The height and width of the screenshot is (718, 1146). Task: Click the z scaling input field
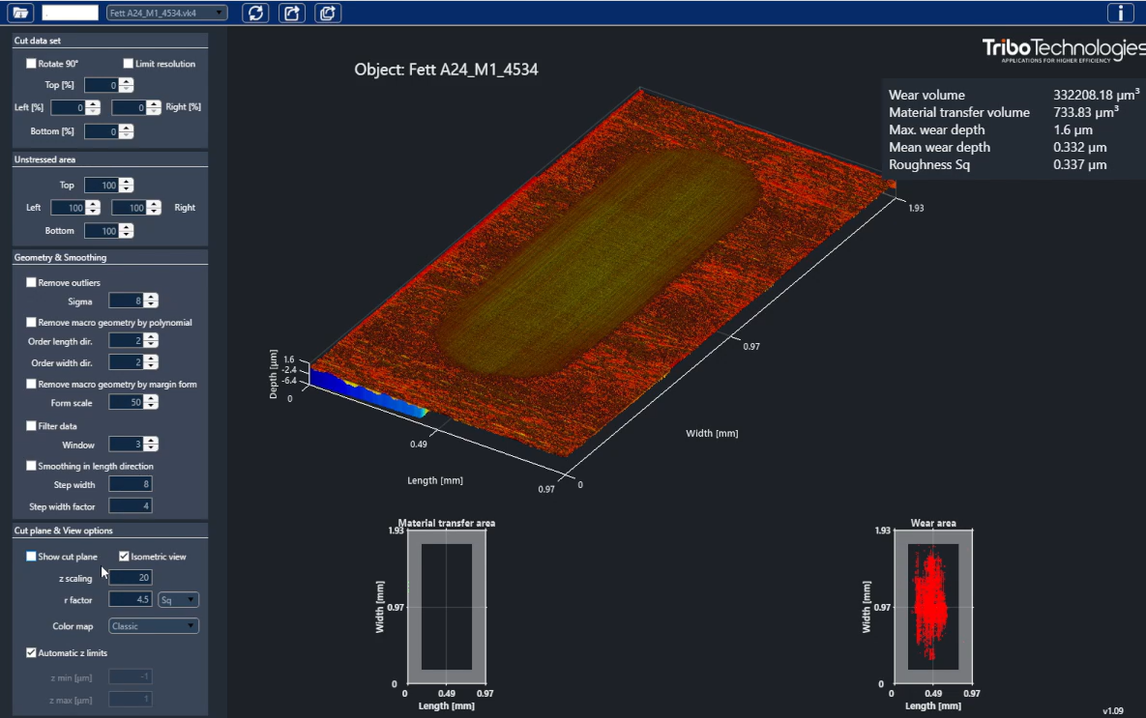130,577
